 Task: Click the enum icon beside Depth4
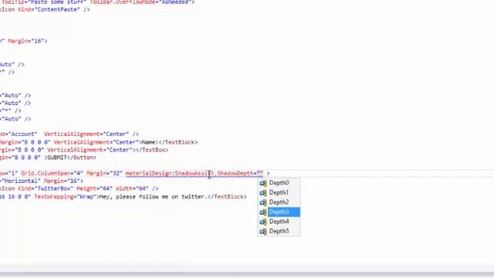(263, 222)
